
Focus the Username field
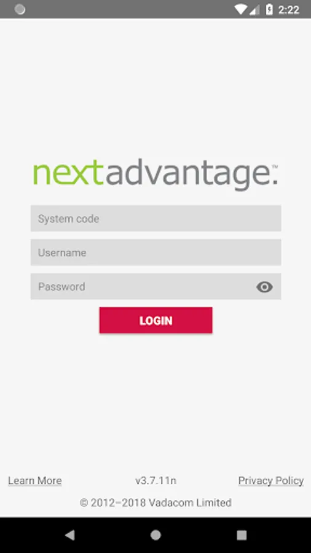pyautogui.click(x=155, y=252)
